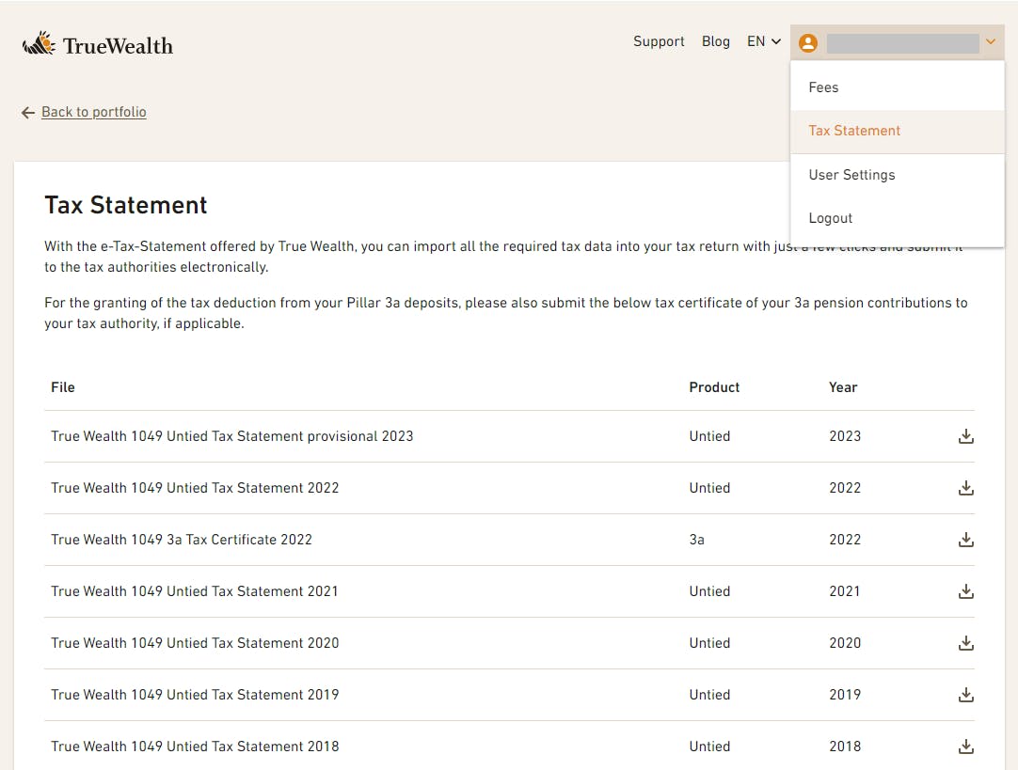Screen dimensions: 1018x770
Task: Download Untied Tax Statement 2021 file
Action: [x=965, y=591]
